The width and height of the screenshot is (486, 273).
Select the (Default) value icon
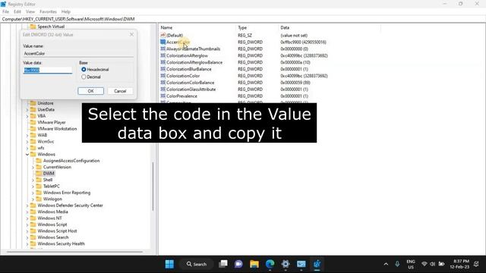pyautogui.click(x=163, y=36)
